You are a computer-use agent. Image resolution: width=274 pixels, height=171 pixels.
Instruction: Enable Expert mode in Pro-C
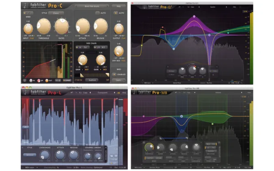[x=67, y=80]
